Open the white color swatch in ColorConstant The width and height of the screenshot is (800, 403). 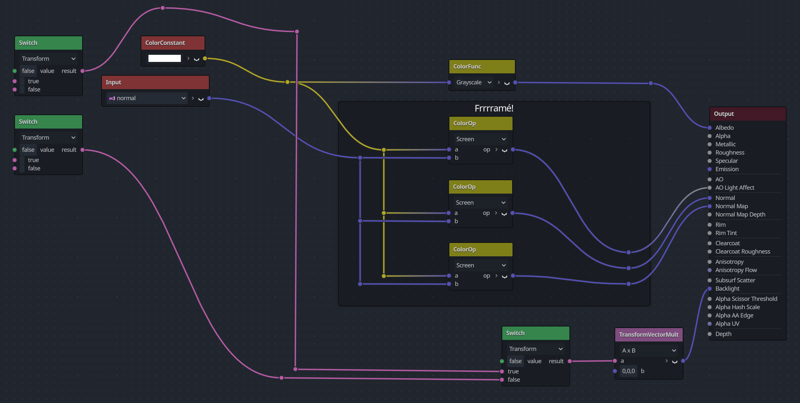pos(165,59)
